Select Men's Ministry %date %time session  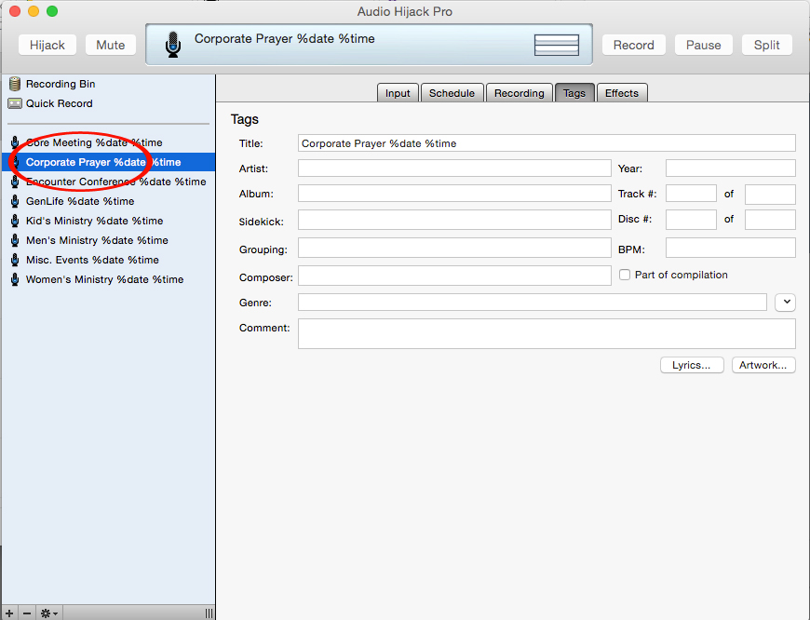click(109, 240)
